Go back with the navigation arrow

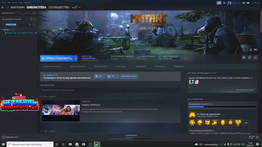point(3,7)
